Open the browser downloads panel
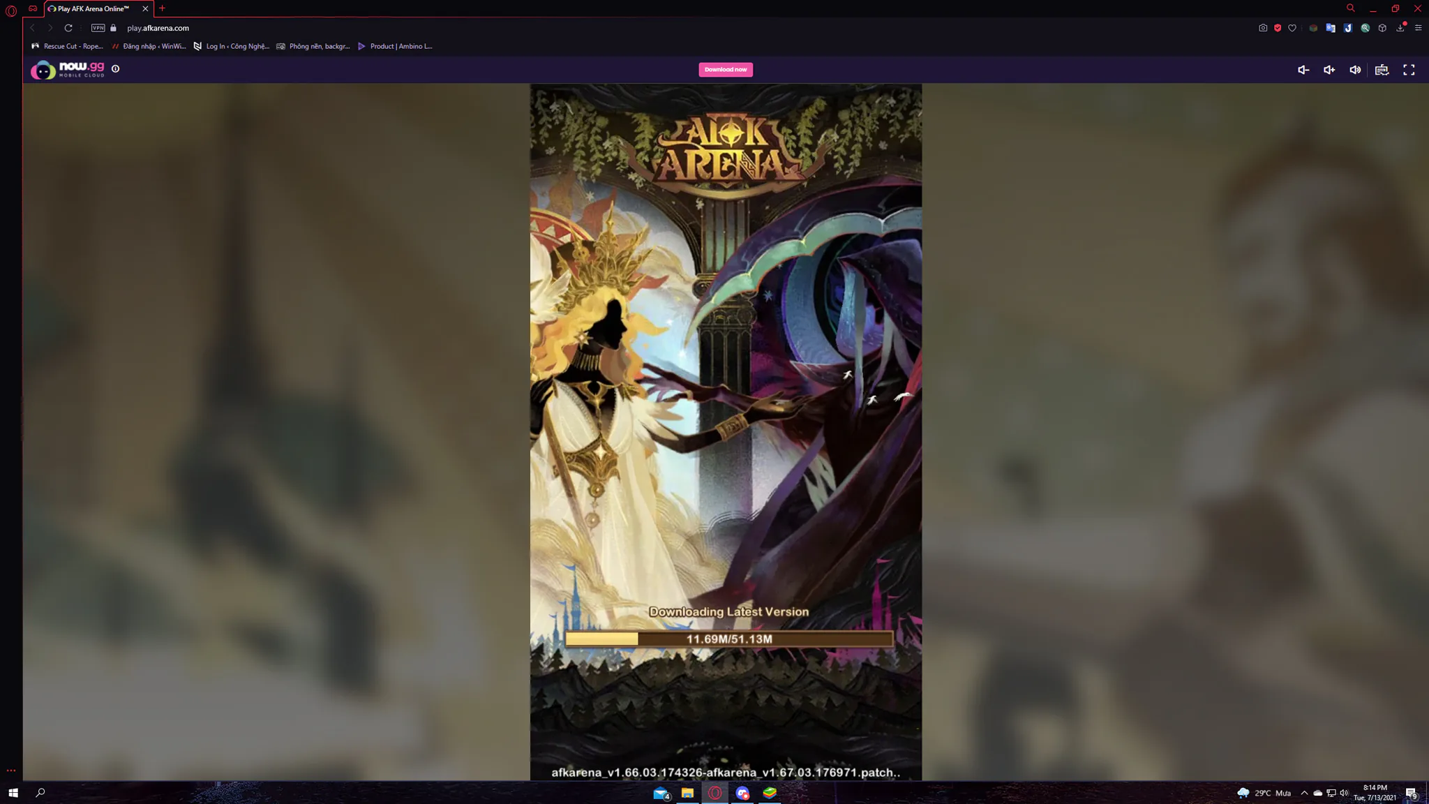Viewport: 1429px width, 804px height. point(1400,28)
